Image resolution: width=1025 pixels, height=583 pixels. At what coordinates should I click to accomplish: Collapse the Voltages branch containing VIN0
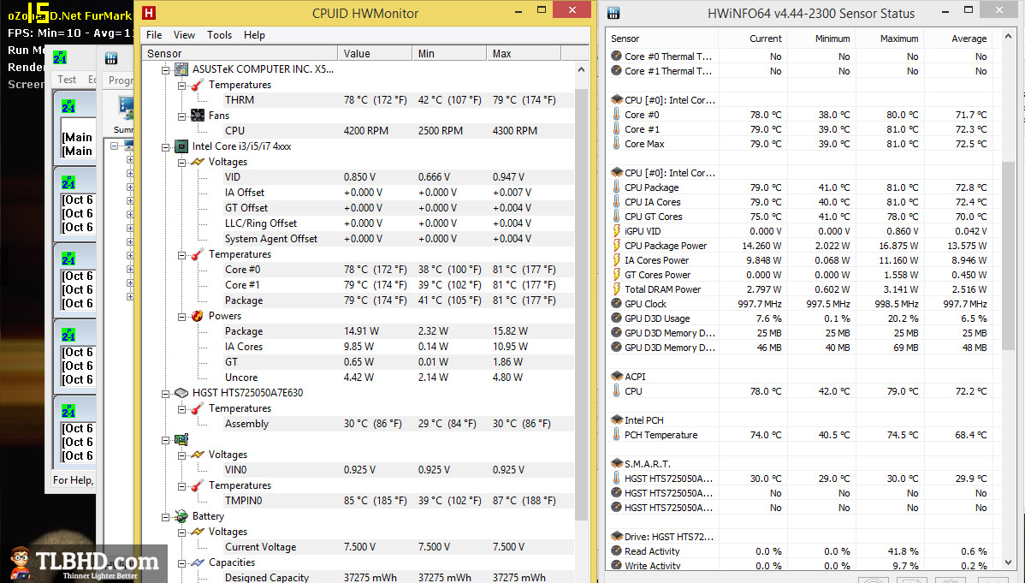(x=181, y=455)
